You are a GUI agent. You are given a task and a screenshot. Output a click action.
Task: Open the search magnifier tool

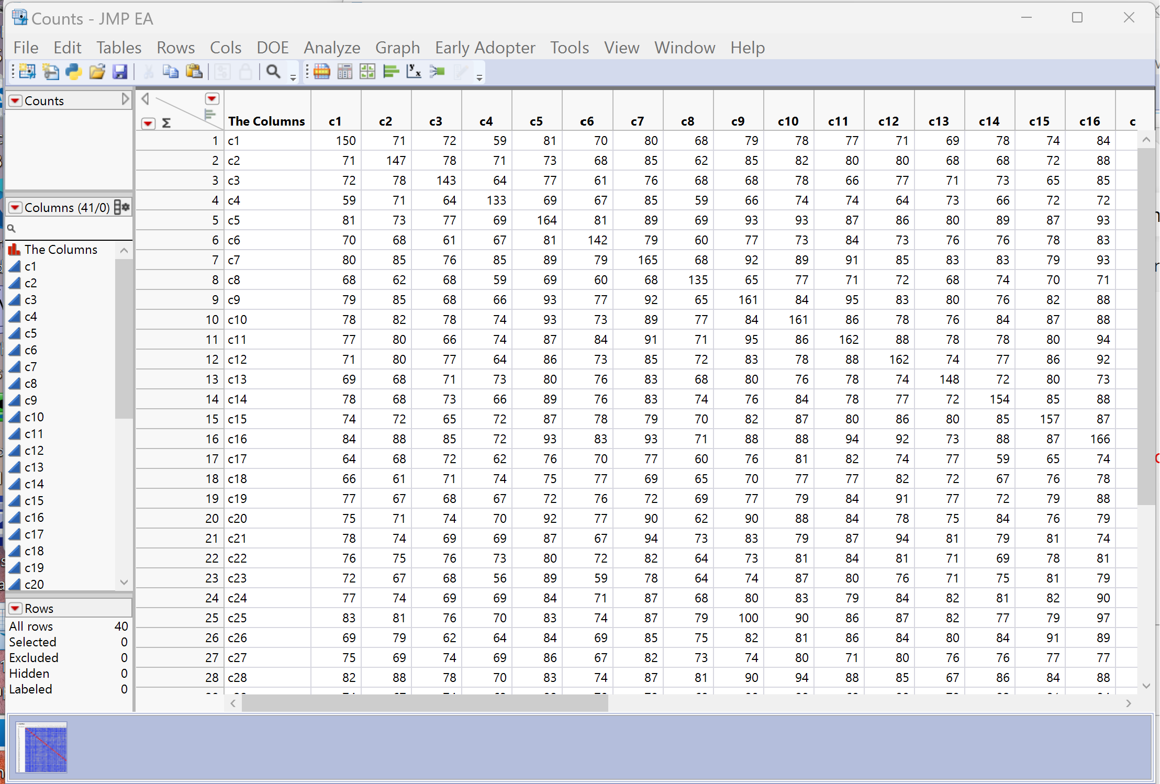273,71
